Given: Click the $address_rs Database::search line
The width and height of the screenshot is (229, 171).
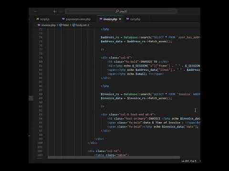Looking at the screenshot, I should [150, 37].
